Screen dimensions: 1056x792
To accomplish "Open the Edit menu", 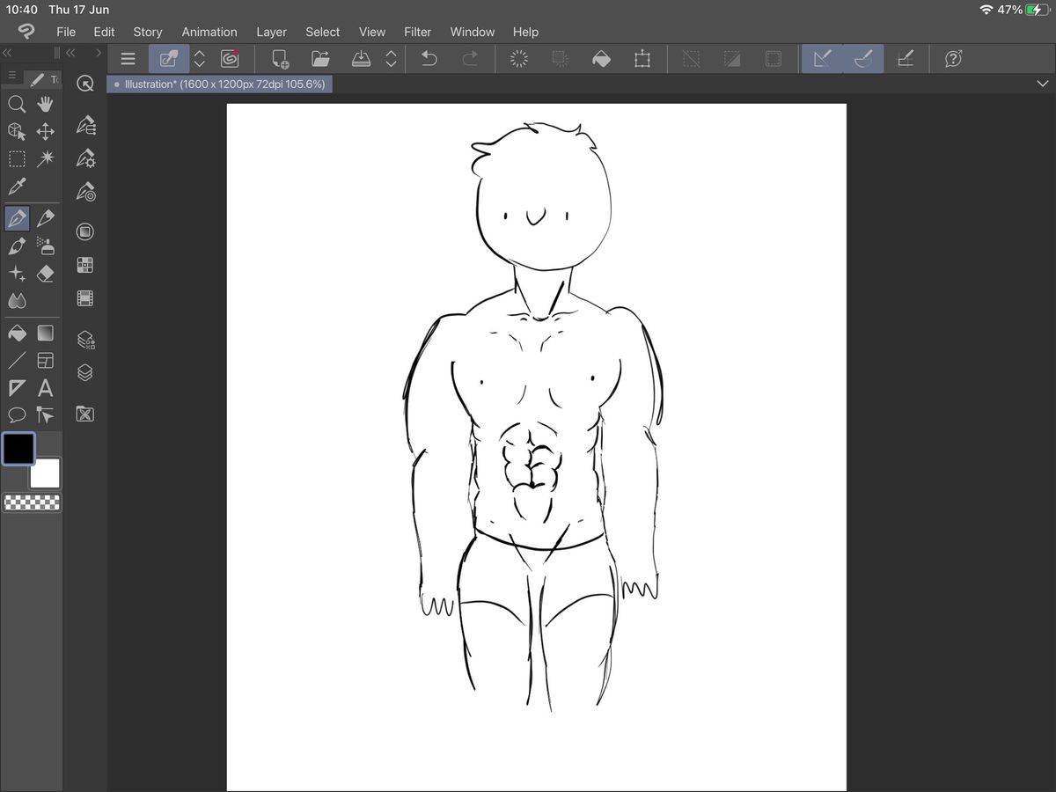I will (104, 32).
